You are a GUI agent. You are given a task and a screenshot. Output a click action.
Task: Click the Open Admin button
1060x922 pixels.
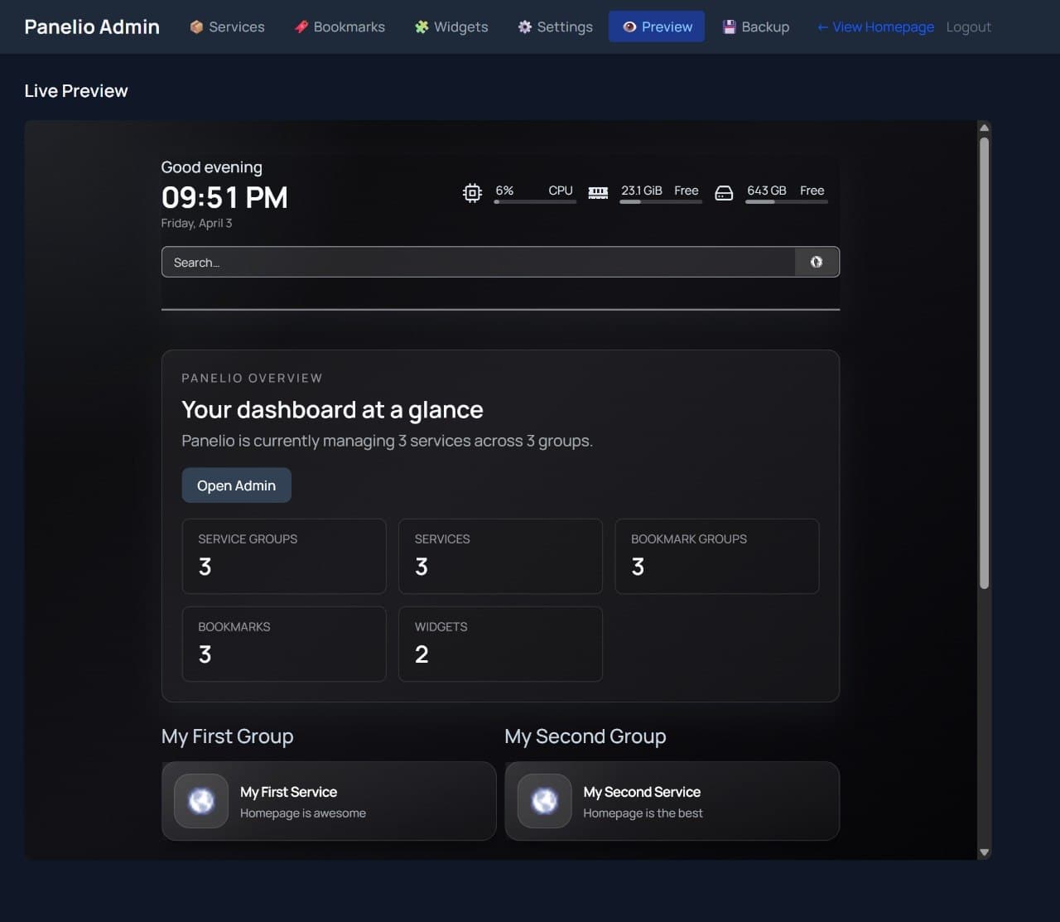tap(236, 485)
